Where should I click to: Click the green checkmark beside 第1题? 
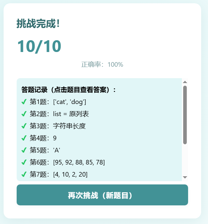pyautogui.click(x=24, y=102)
